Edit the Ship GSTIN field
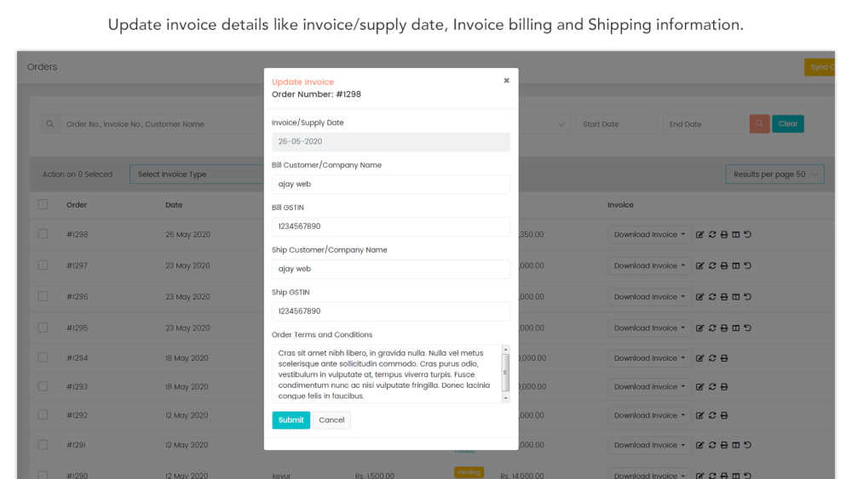Viewport: 852px width, 479px height. coord(391,311)
